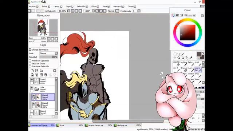Select the hand pan tool
The width and height of the screenshot is (233, 131).
[x=187, y=58]
